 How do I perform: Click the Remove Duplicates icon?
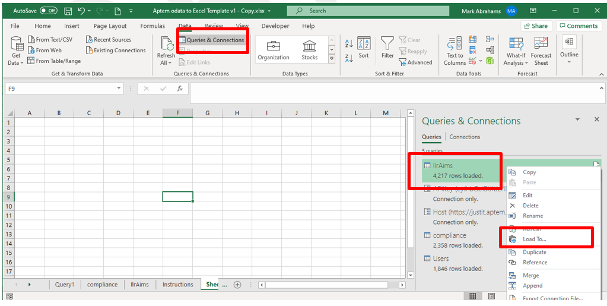click(x=473, y=50)
